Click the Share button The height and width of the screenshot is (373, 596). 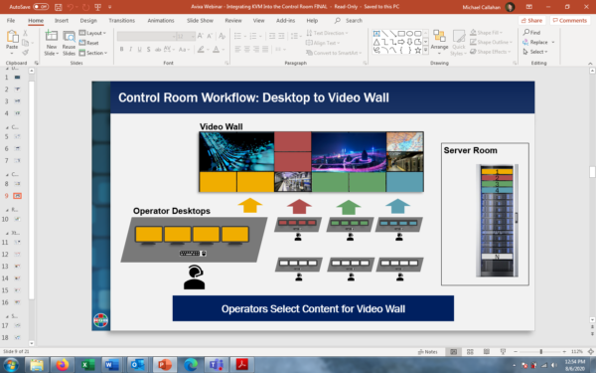[x=531, y=21]
